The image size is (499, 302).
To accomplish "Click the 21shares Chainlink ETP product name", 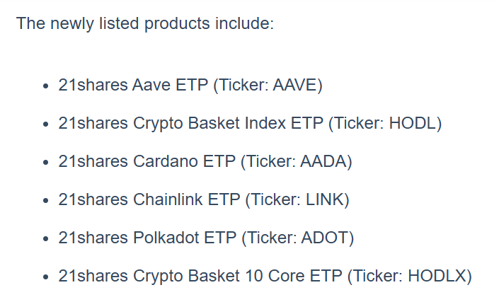I will coord(149,199).
